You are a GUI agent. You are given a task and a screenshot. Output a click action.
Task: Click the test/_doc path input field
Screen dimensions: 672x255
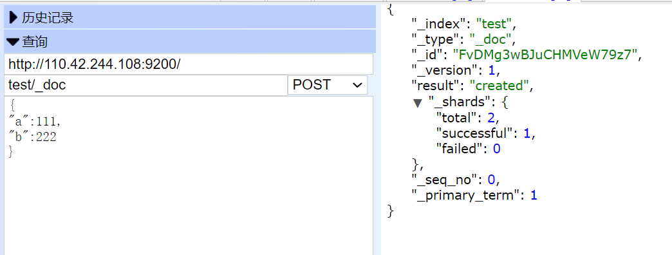[x=145, y=85]
